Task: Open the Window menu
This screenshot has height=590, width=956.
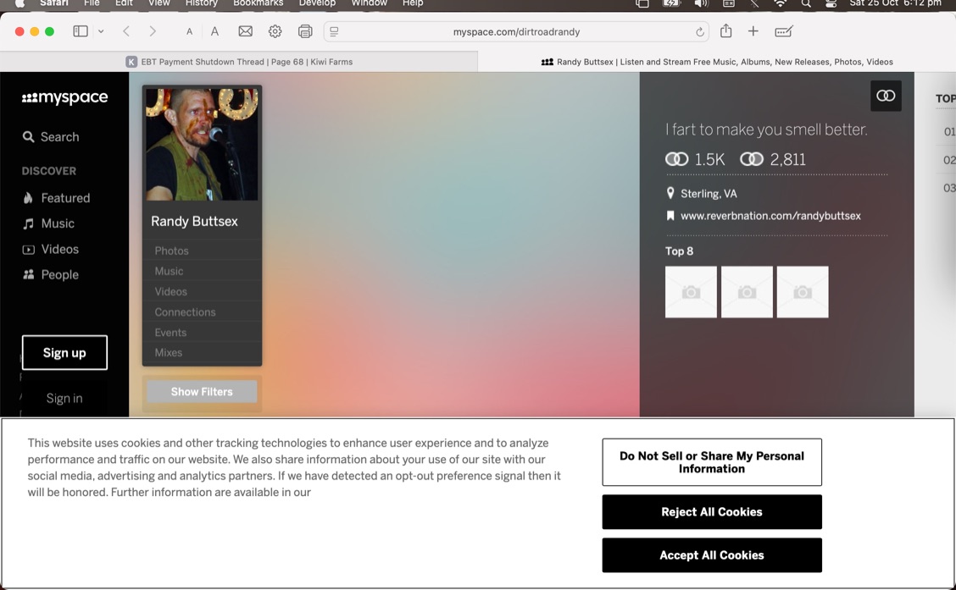Action: pos(369,3)
